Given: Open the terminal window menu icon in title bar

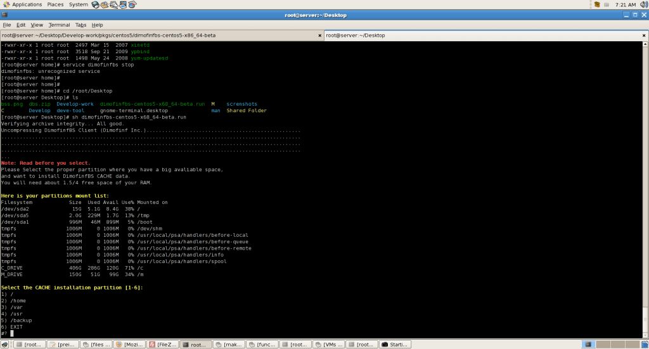Looking at the screenshot, I should point(4,15).
